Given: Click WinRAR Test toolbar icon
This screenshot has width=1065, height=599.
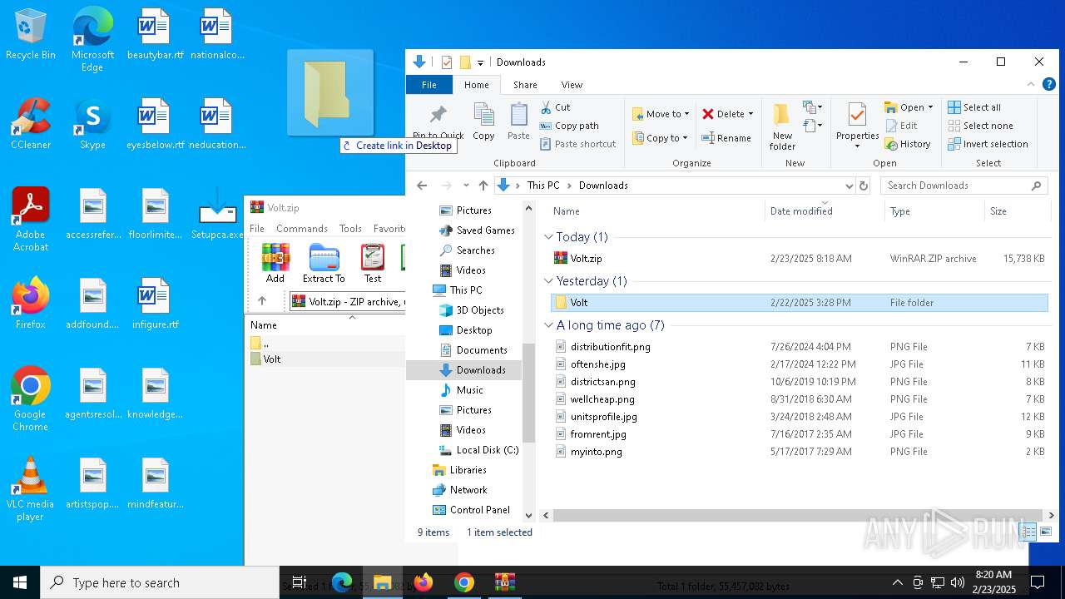Looking at the screenshot, I should pos(373,263).
